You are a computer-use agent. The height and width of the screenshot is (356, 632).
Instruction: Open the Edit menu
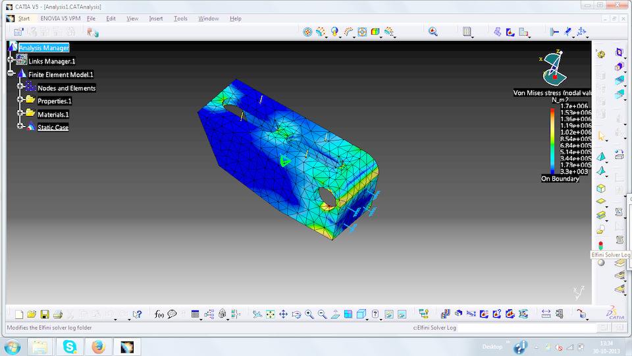(111, 18)
